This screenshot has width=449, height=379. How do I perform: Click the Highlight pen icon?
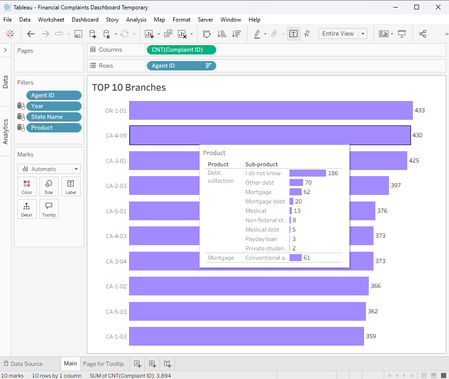(x=257, y=34)
